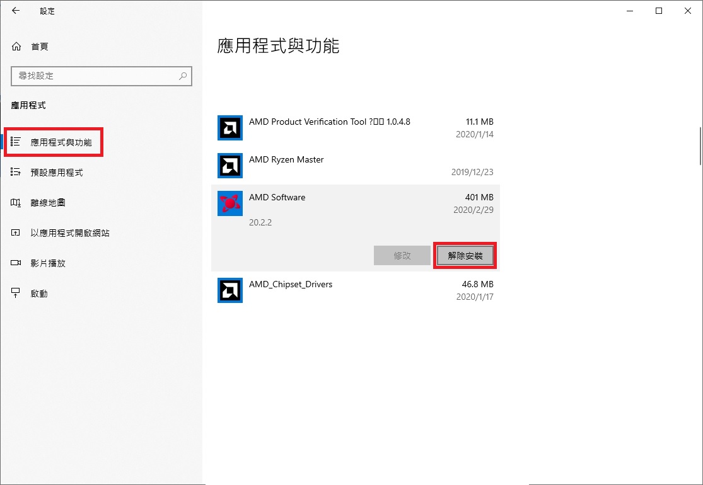Select the 影片播放 camera icon
The height and width of the screenshot is (485, 703).
tap(16, 263)
